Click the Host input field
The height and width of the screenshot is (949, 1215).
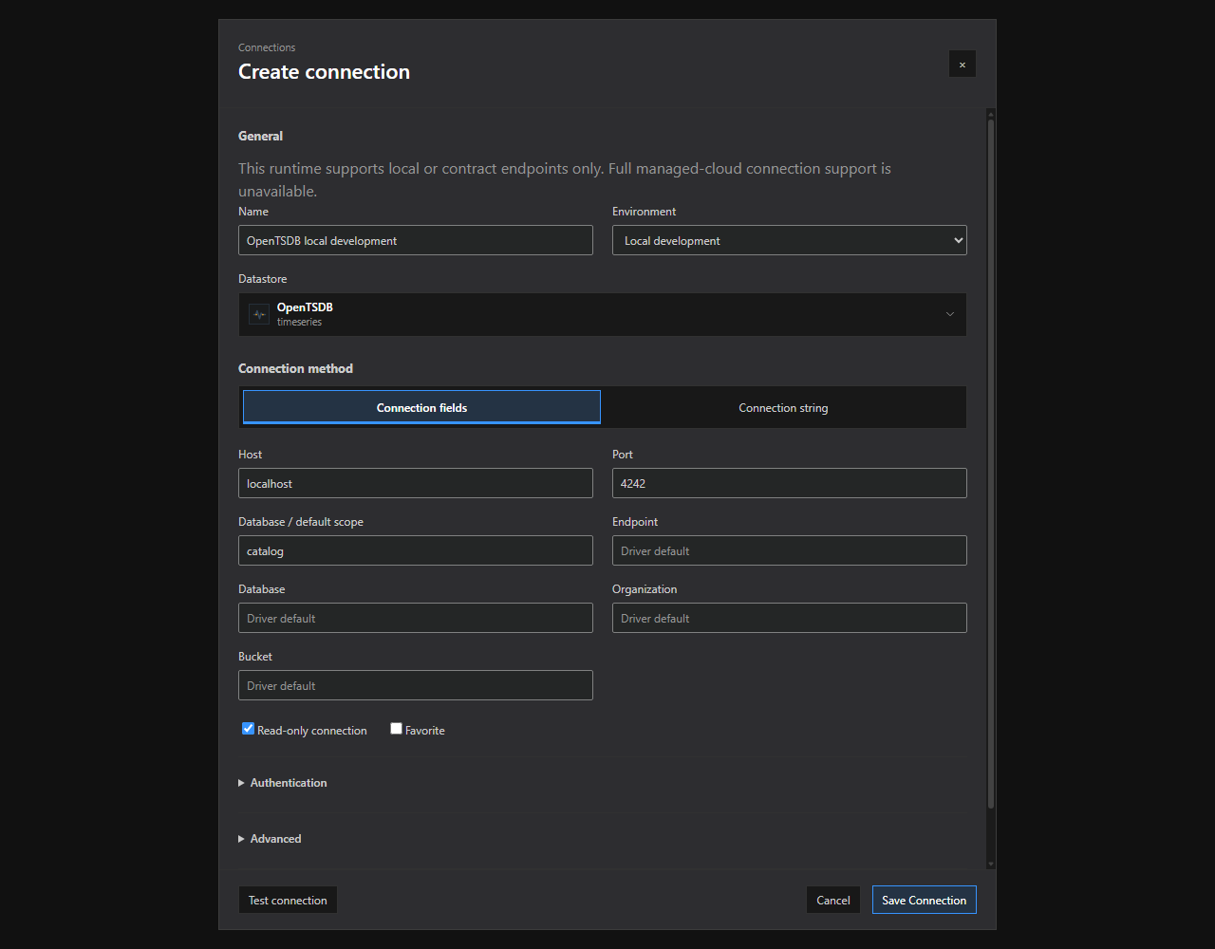click(415, 483)
